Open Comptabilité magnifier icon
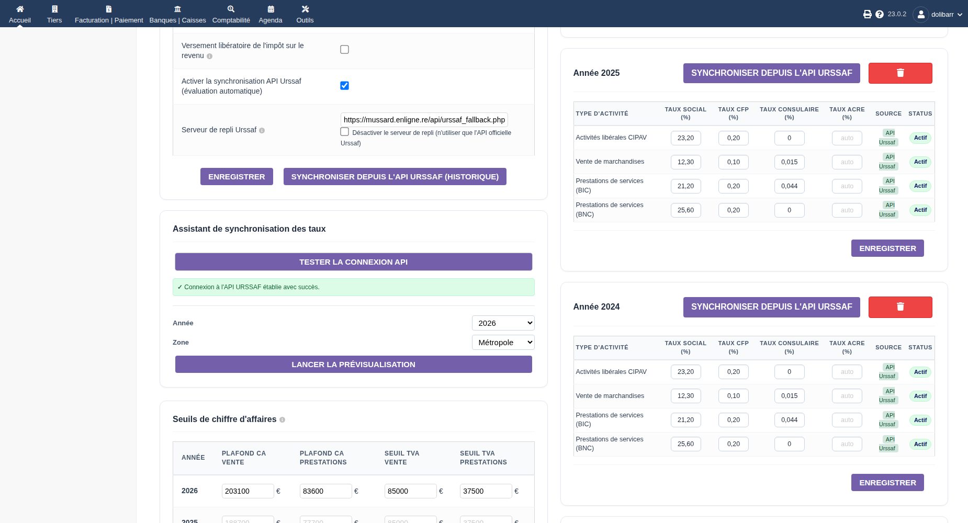This screenshot has height=523, width=968. tap(231, 9)
